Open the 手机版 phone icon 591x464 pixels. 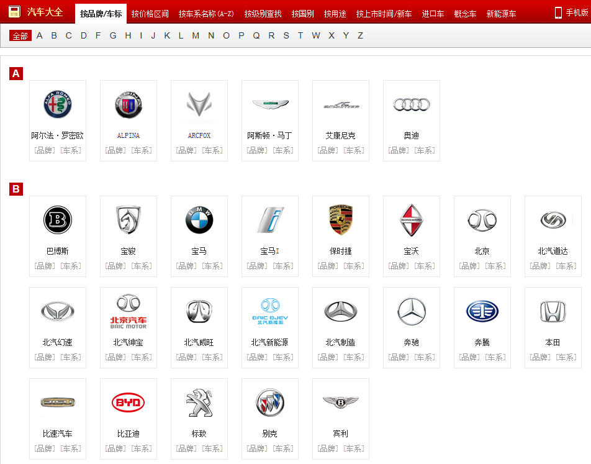pos(558,13)
